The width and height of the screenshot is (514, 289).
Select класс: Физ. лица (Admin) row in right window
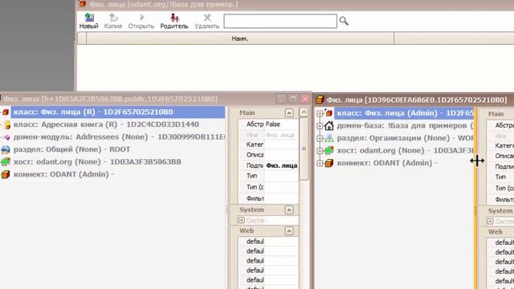(x=404, y=113)
